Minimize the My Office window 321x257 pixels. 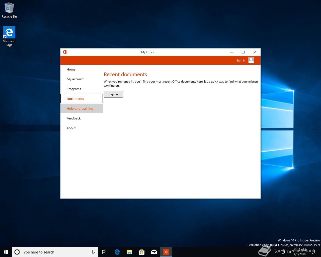[232, 52]
